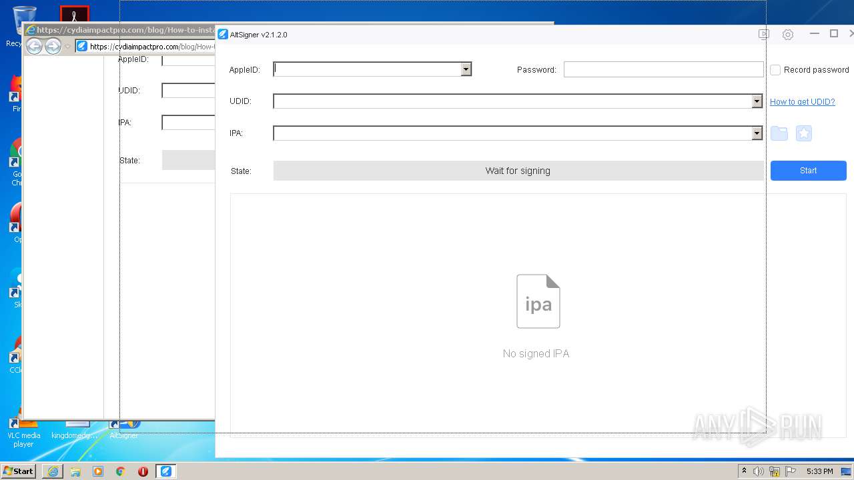This screenshot has width=854, height=480.
Task: Open Opera from taskbar
Action: point(143,471)
